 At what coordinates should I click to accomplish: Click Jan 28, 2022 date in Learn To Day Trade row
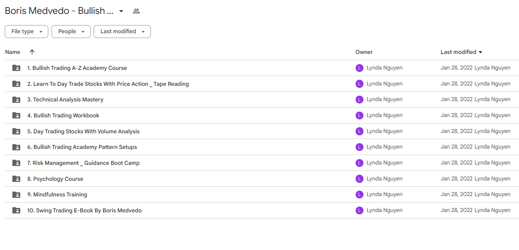tap(457, 83)
